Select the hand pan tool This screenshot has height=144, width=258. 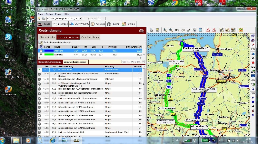[194, 30]
